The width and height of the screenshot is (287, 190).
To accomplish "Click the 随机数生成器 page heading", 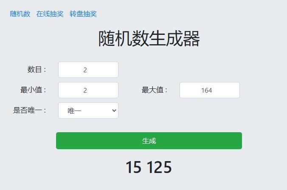I will (149, 39).
